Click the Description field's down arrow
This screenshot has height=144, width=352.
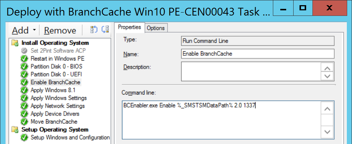coord(328,76)
